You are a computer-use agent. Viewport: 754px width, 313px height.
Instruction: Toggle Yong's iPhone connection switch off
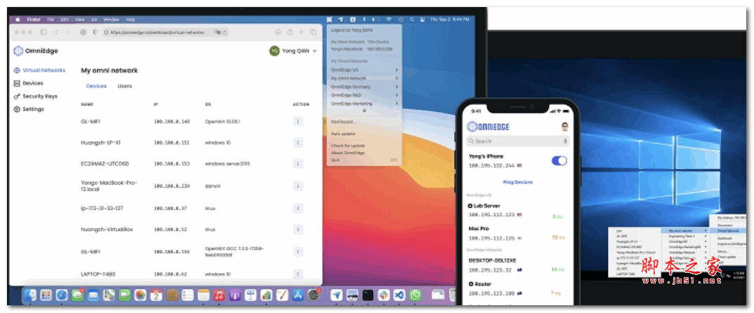559,161
